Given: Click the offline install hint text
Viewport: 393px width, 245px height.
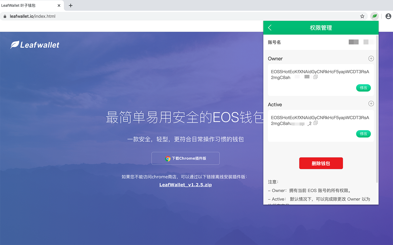Looking at the screenshot, I should coord(185,177).
